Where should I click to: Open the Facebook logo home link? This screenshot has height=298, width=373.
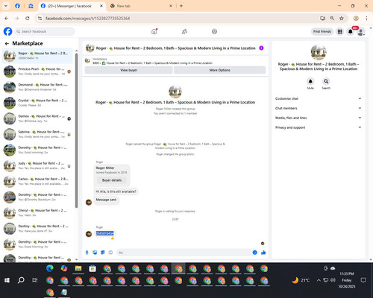tap(7, 31)
